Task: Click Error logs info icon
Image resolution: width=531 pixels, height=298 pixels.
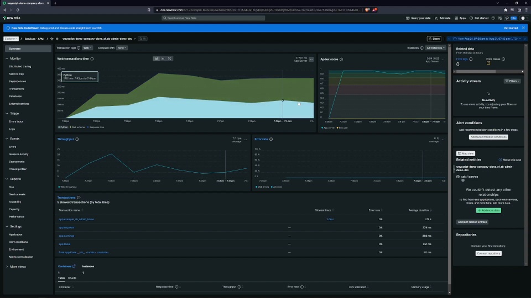Action: [471, 59]
